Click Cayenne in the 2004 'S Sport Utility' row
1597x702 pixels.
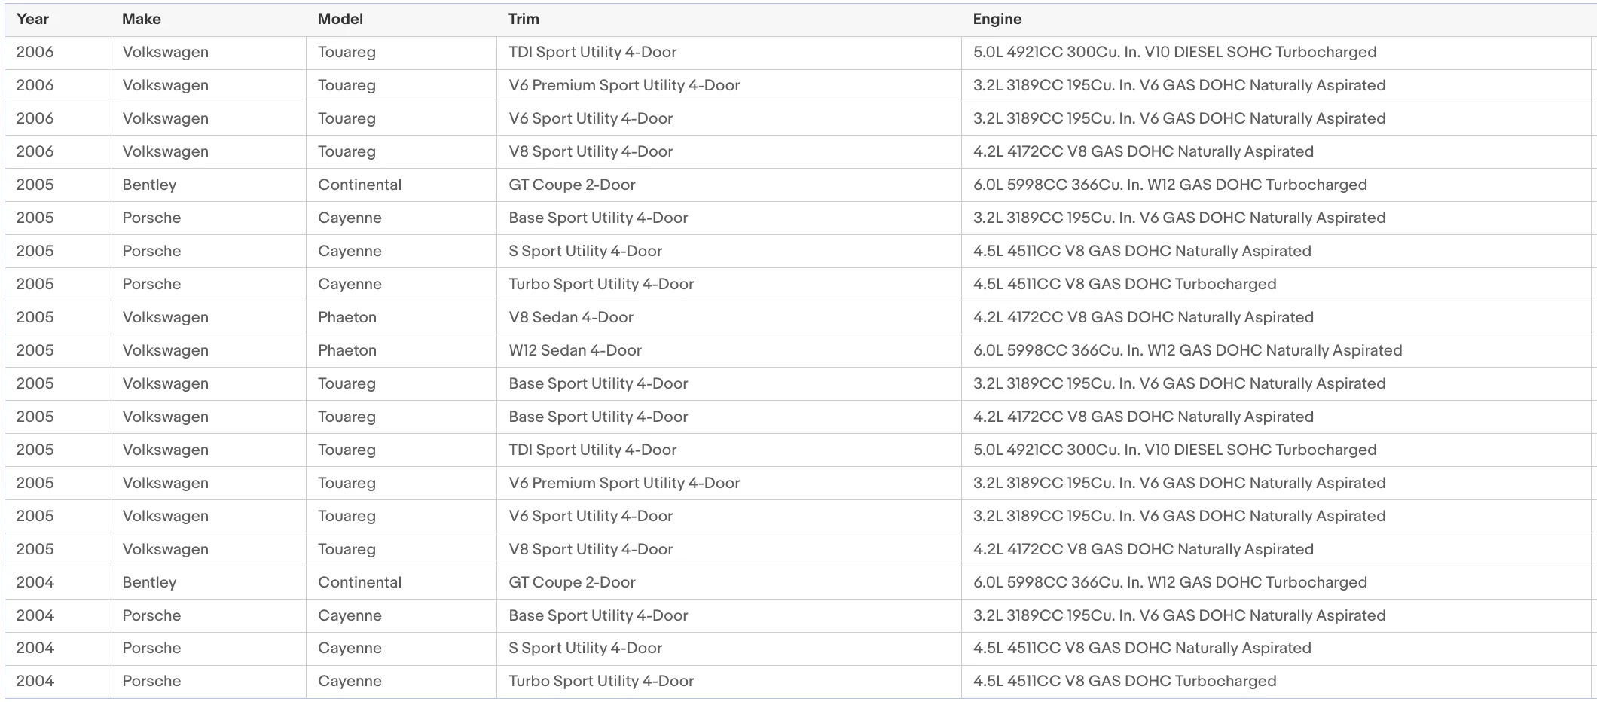tap(350, 648)
